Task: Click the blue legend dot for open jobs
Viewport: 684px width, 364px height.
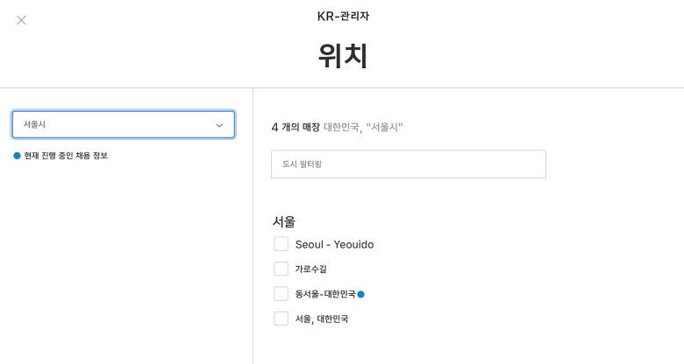Action: click(x=17, y=156)
